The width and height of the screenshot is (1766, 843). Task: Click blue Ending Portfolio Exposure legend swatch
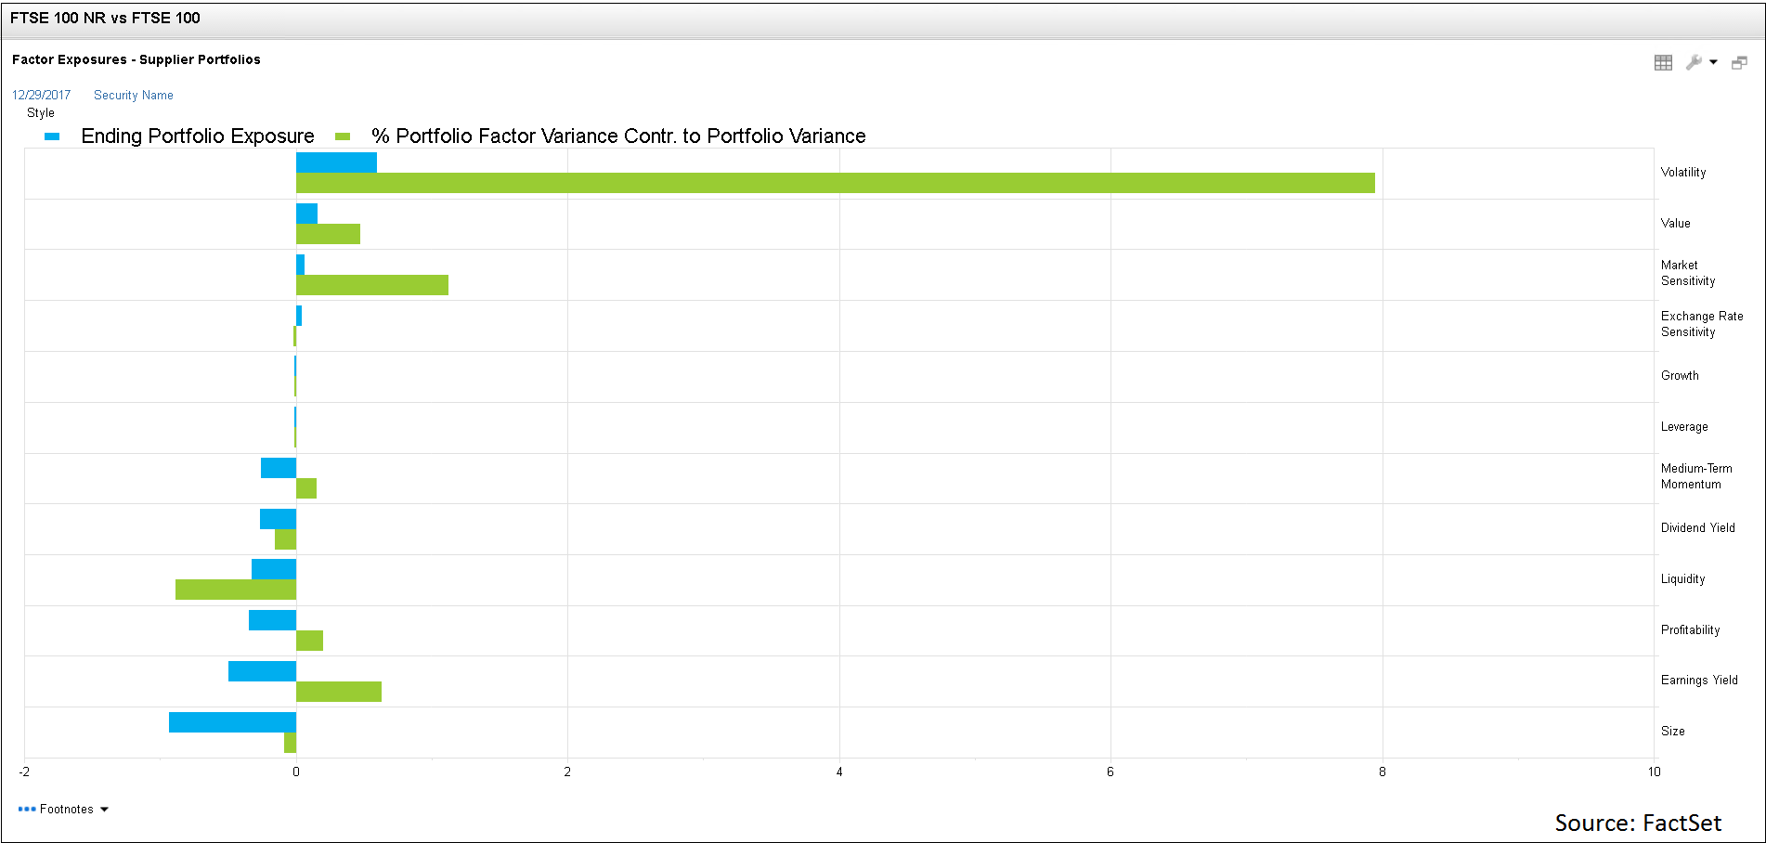point(52,136)
